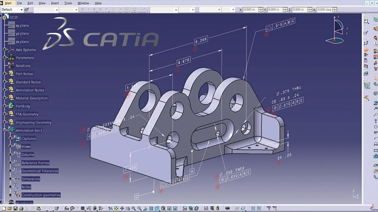Screen dimensions: 378x212
Task: Click the A angle input field
Action: tap(324, 9)
